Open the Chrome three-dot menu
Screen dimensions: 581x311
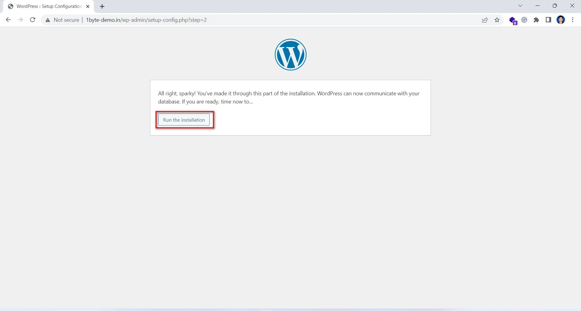coord(573,20)
